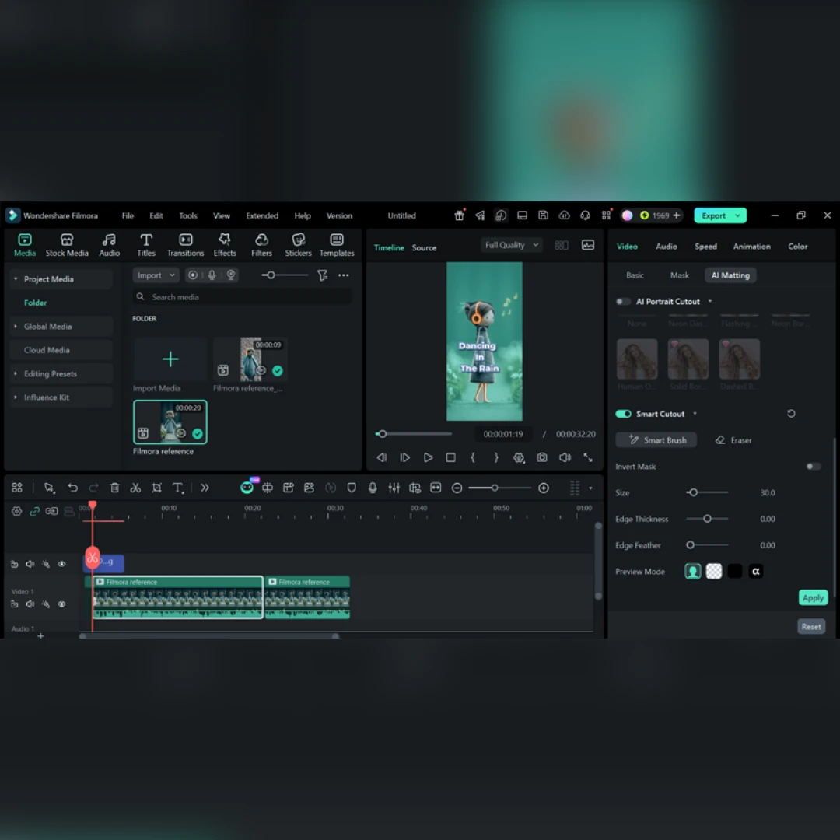Take a snapshot with the camera icon
This screenshot has width=840, height=840.
[x=541, y=457]
